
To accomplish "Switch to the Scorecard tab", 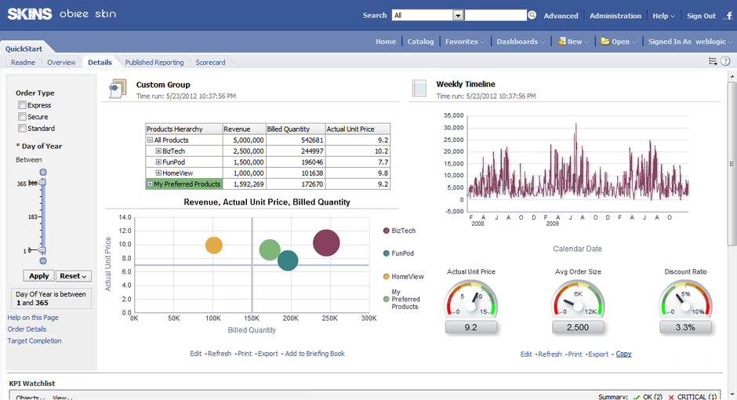I will click(x=210, y=62).
